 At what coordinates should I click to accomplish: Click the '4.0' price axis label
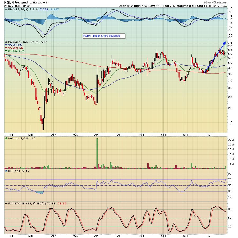pyautogui.click(x=230, y=74)
